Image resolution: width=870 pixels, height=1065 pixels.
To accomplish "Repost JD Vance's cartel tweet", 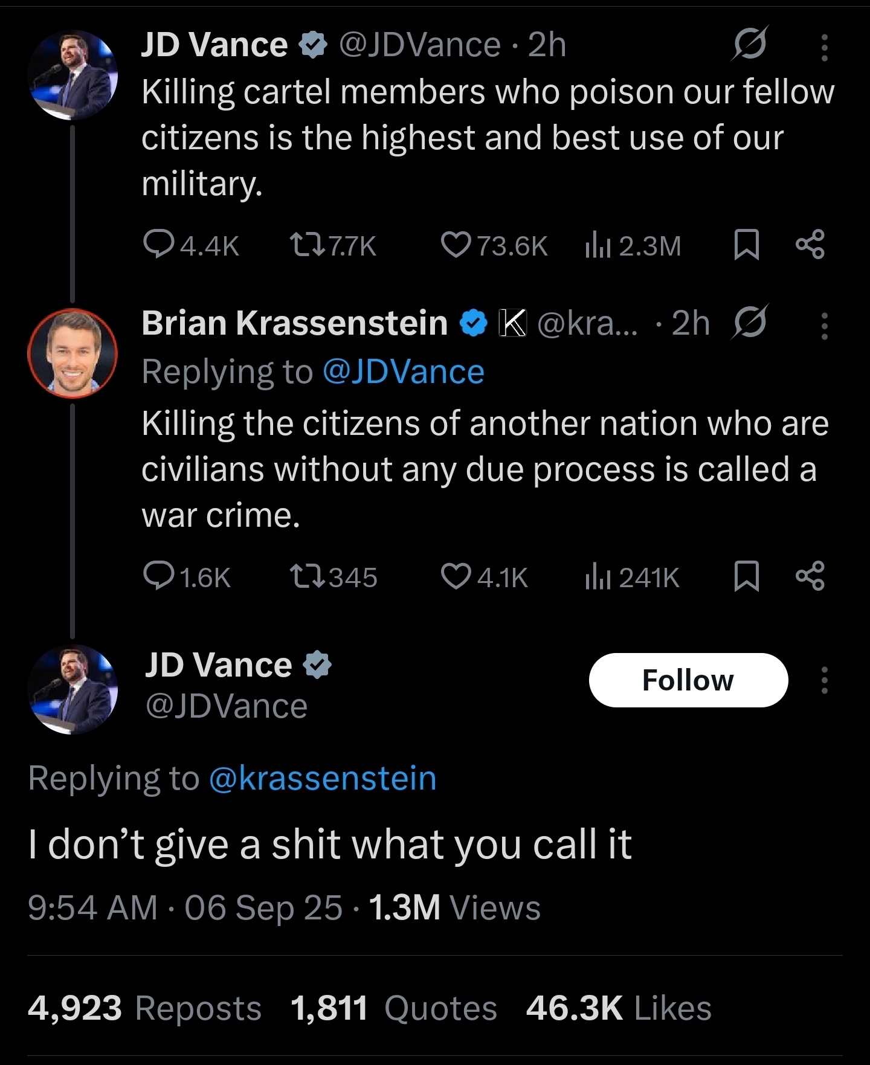I will point(306,245).
